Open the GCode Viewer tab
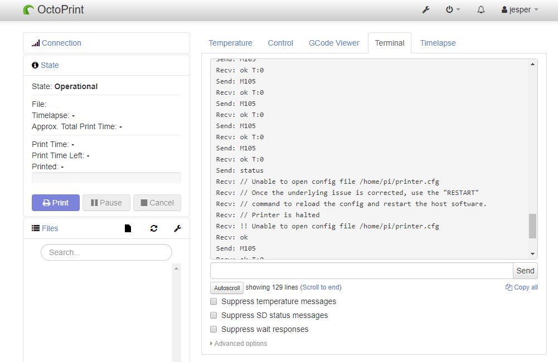Screen dimensions: 558x362 334,43
